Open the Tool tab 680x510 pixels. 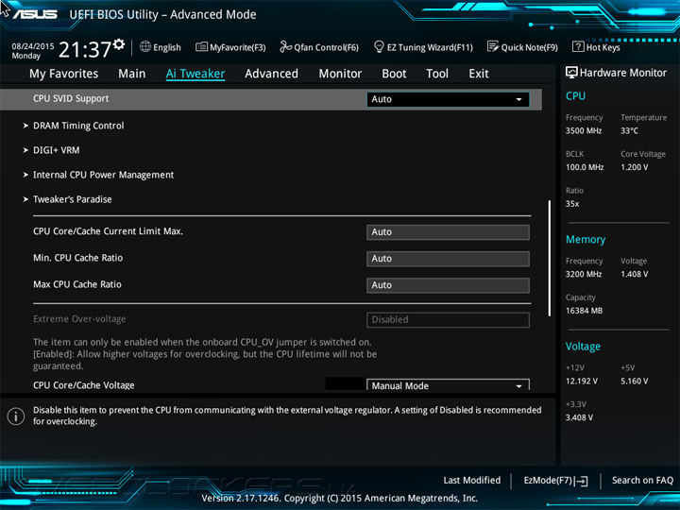point(437,74)
